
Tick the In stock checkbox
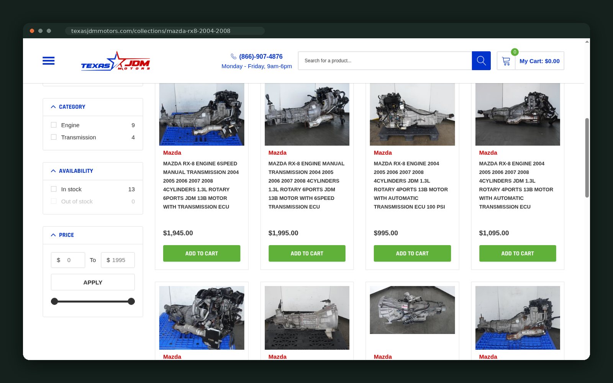[54, 189]
